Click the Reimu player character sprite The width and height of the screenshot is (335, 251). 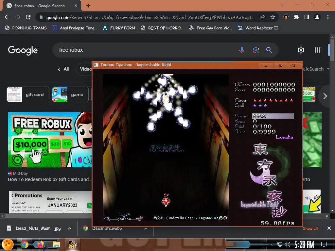166,200
